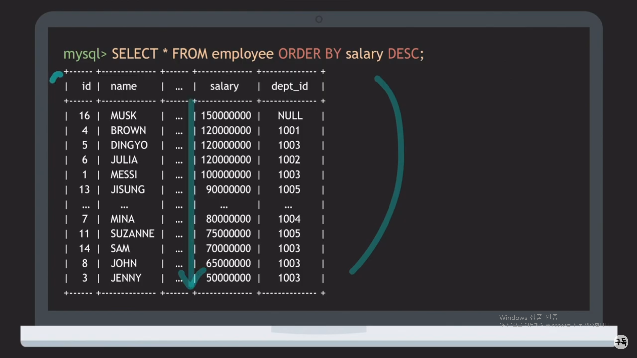The height and width of the screenshot is (358, 637).
Task: Click the ORDER BY keyword
Action: 309,54
